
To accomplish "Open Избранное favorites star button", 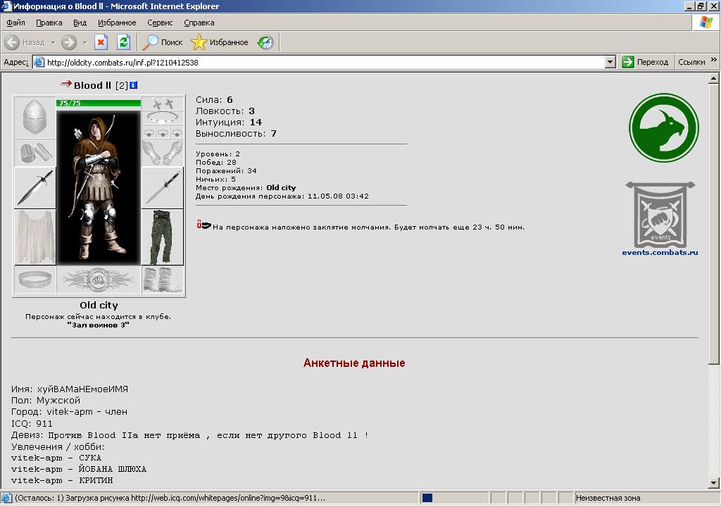I will coord(220,42).
